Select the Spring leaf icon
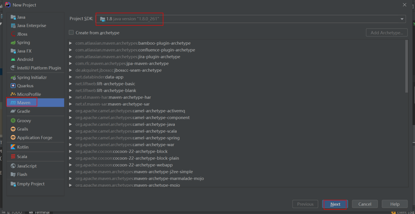Image resolution: width=415 pixels, height=214 pixels. [13, 42]
